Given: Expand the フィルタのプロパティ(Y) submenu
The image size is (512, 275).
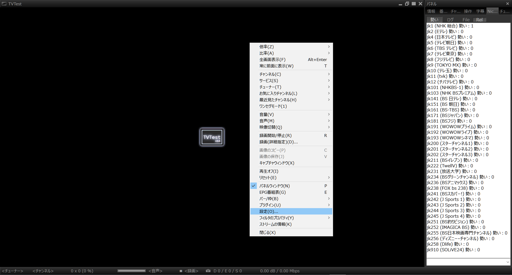Looking at the screenshot, I should (291, 218).
